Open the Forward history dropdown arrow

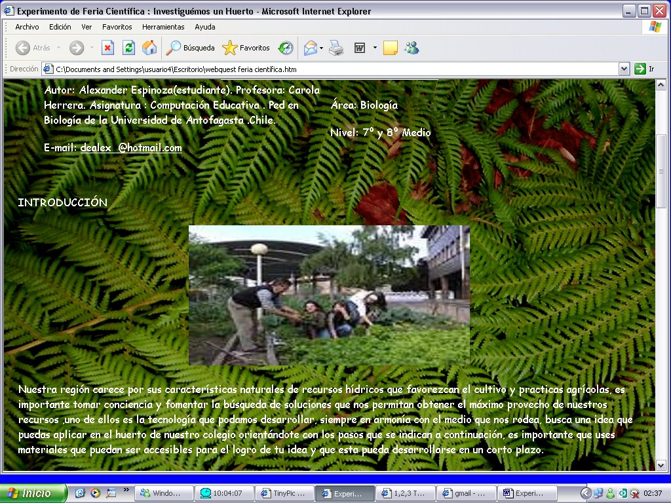click(92, 48)
